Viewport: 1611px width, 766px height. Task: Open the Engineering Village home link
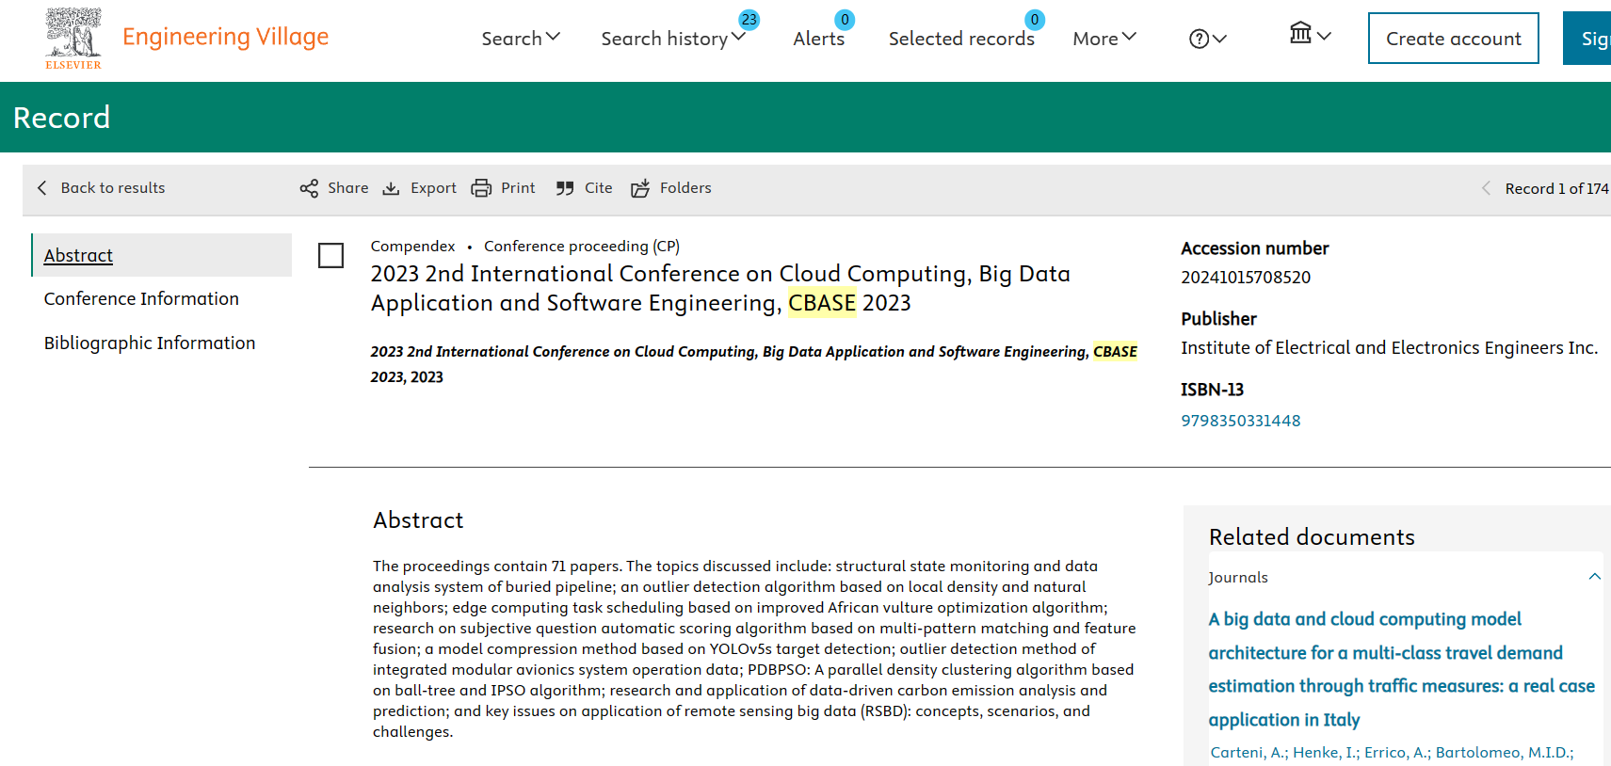(225, 37)
